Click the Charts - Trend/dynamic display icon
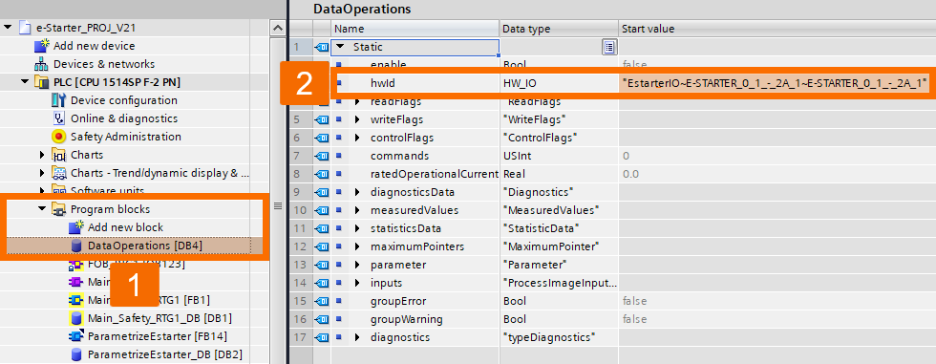Image resolution: width=936 pixels, height=364 pixels. coord(58,173)
